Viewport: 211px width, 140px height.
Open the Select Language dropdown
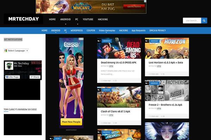point(16,51)
